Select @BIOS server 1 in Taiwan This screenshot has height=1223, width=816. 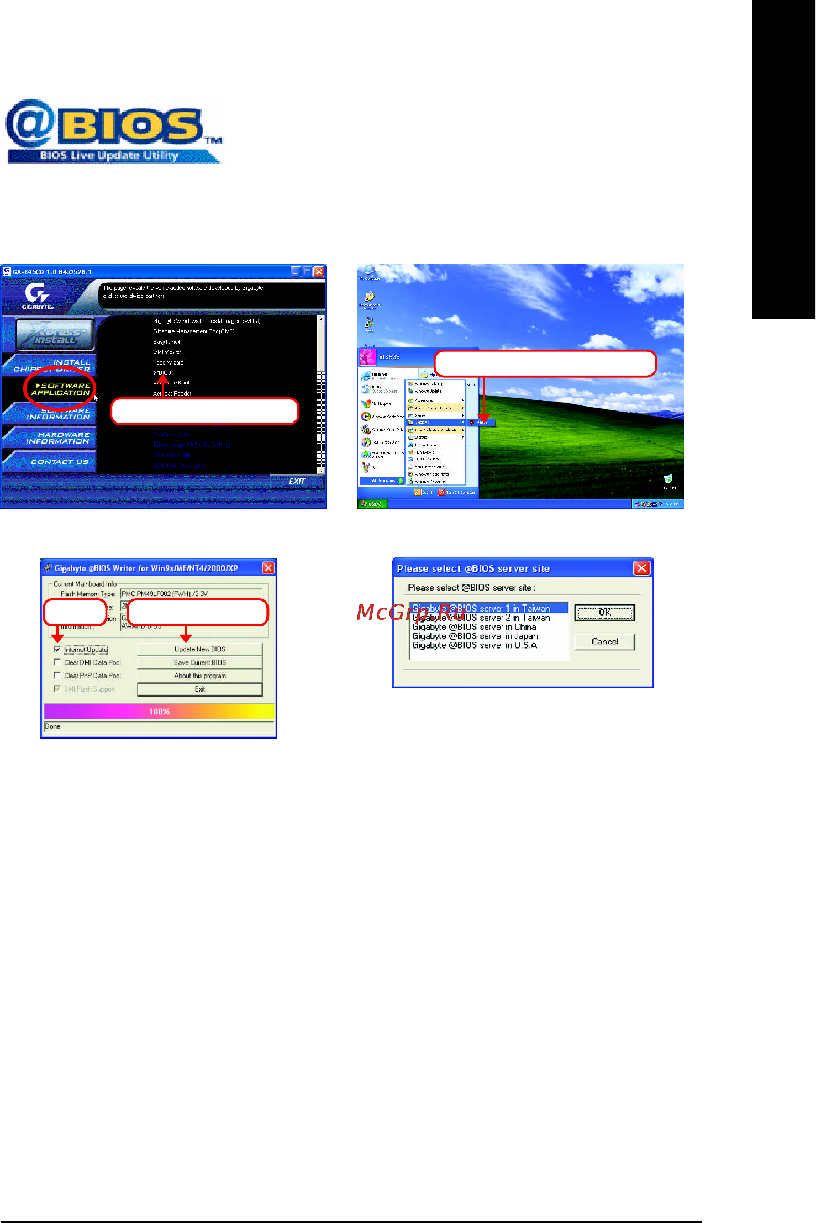pos(489,608)
